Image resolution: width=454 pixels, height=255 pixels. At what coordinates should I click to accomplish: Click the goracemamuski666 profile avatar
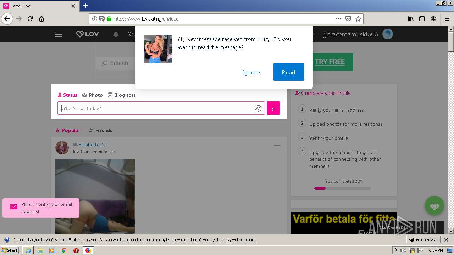tap(388, 34)
